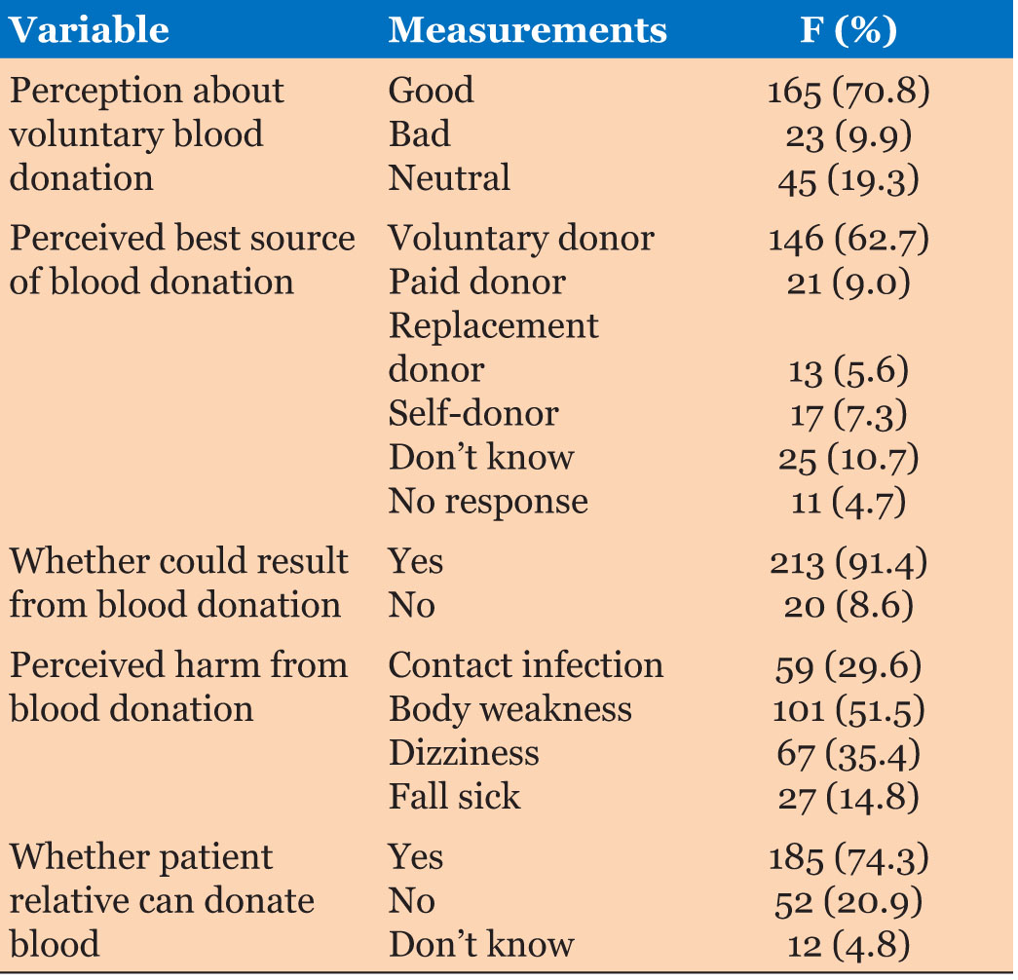The height and width of the screenshot is (980, 1018).
Task: Select "Whether patient relative can donate blood"
Action: point(162,901)
